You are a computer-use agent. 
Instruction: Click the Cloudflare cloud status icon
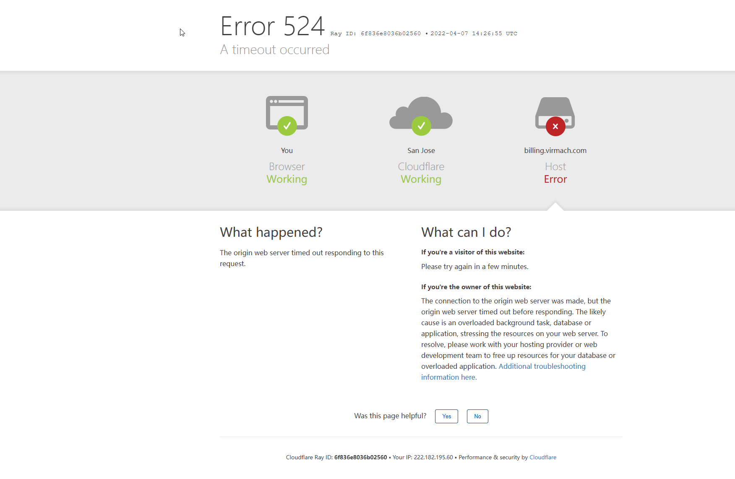click(421, 116)
